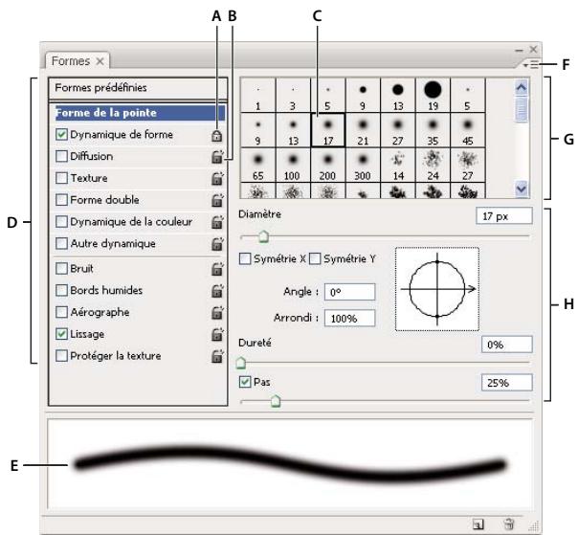Screen dimensions: 578x535
Task: Click the delete brush trash icon
Action: point(509,524)
